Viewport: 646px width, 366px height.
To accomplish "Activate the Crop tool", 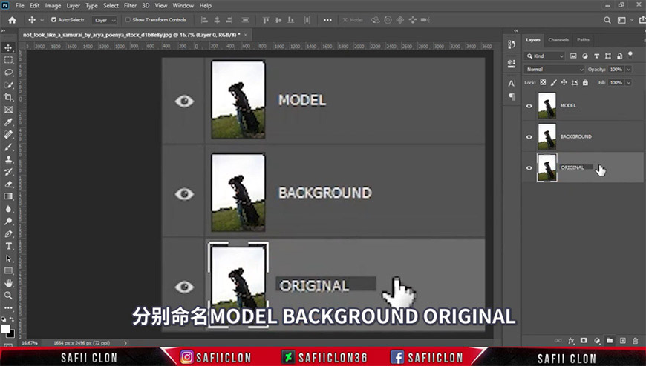I will [x=8, y=97].
